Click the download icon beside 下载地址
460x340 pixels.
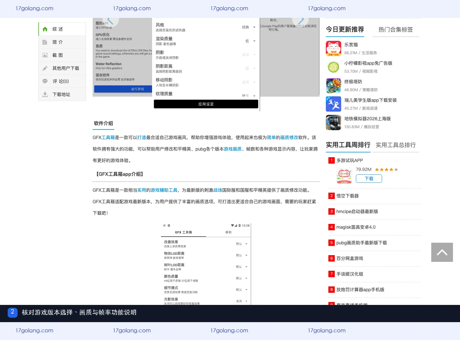pos(45,94)
